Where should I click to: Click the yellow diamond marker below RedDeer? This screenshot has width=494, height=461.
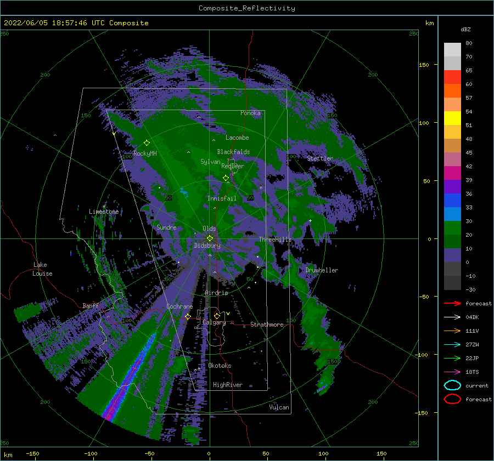point(226,178)
